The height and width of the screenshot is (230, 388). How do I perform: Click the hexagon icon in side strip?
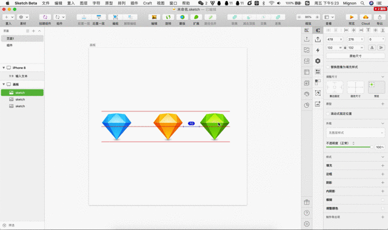pos(318,61)
